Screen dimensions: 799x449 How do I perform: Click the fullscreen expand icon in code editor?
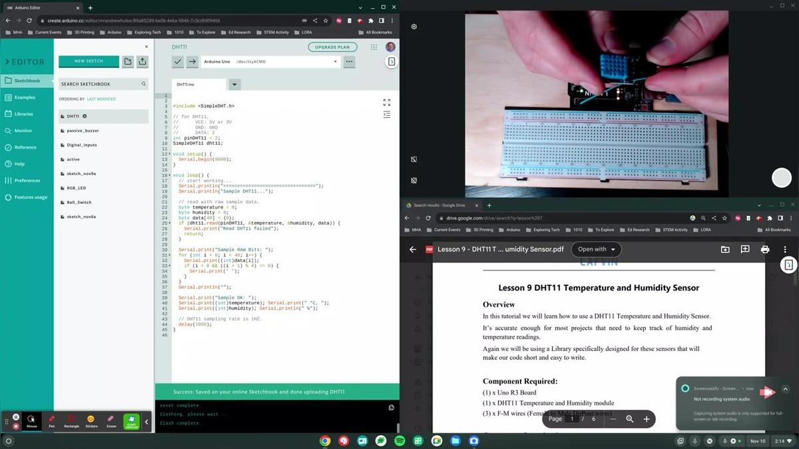(387, 102)
